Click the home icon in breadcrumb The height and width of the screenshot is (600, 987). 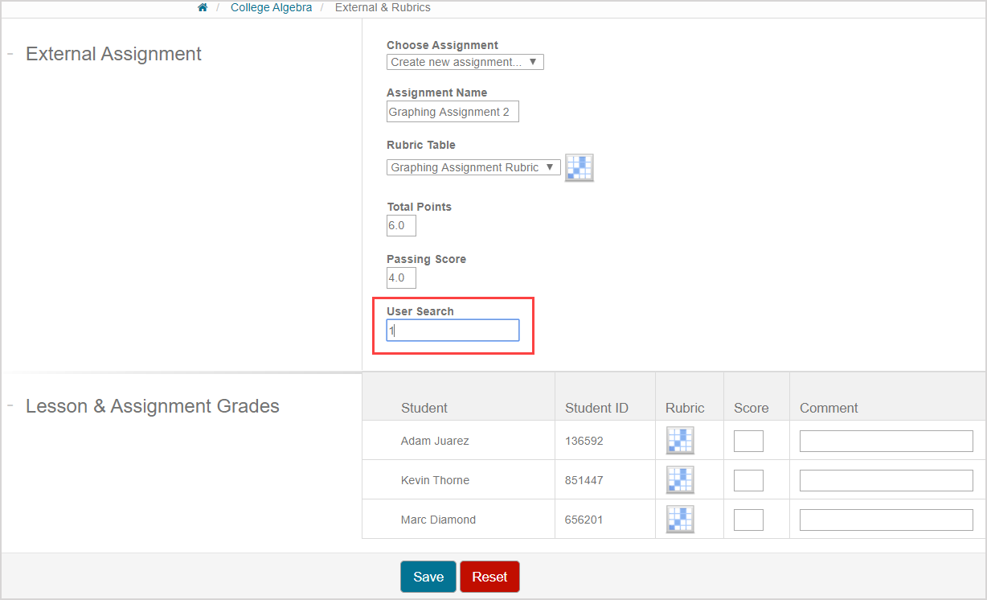coord(203,7)
